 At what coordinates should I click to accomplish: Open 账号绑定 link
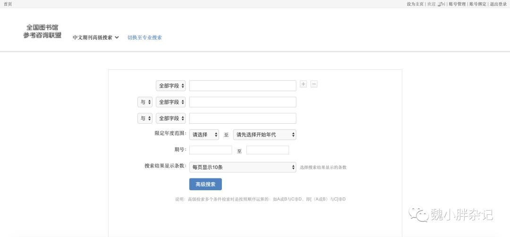click(478, 4)
